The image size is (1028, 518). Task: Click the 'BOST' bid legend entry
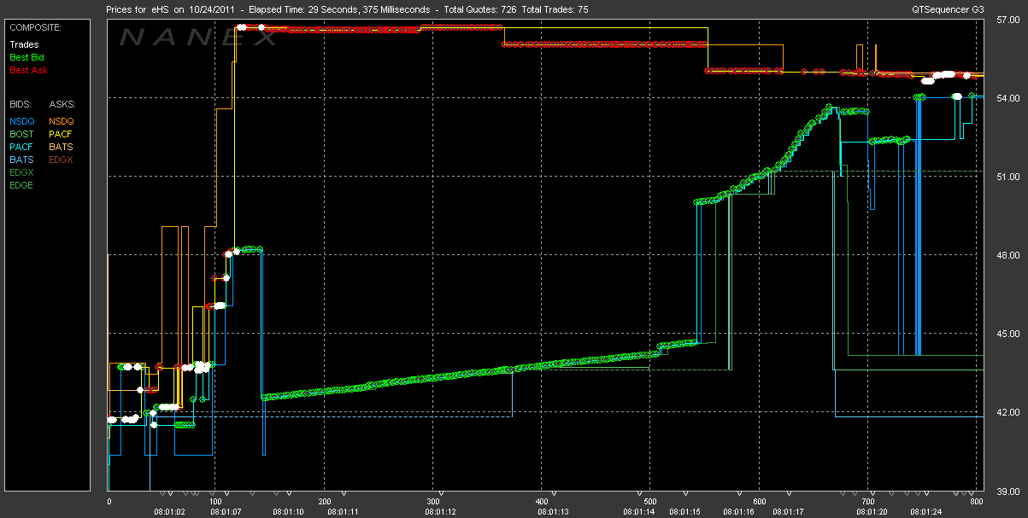(x=22, y=134)
